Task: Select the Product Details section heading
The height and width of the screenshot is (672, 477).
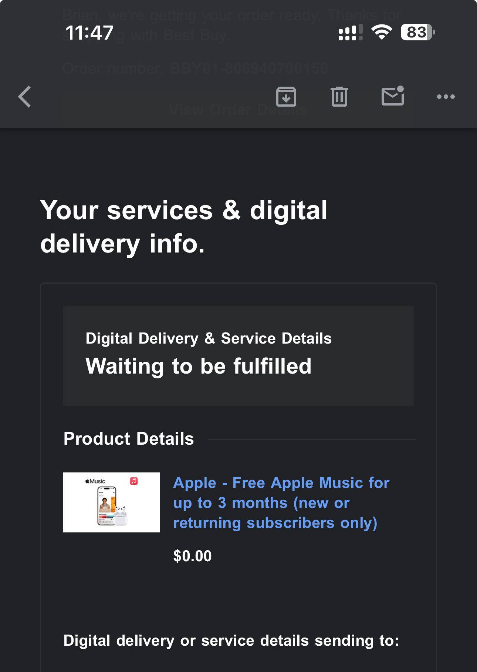Action: [x=129, y=438]
